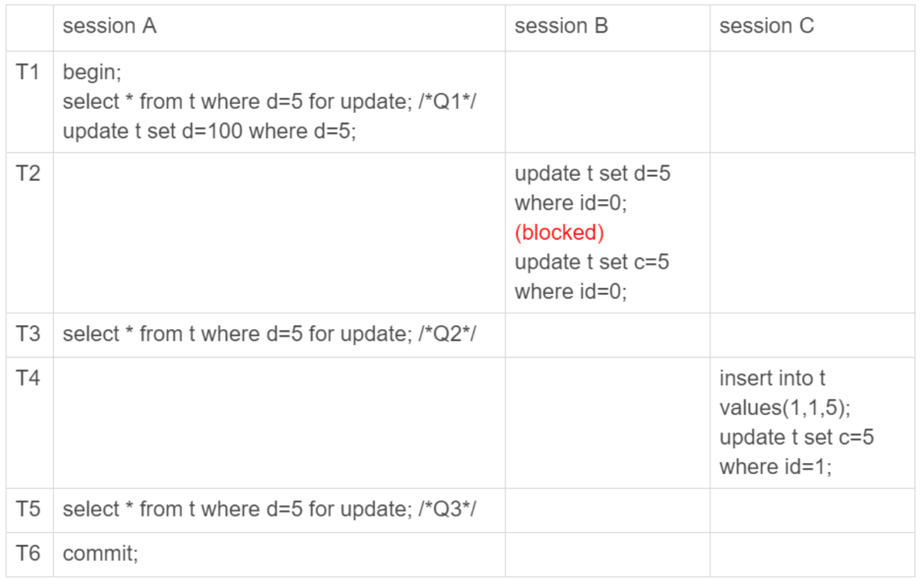The height and width of the screenshot is (579, 920).
Task: Select the T6 row label
Action: click(x=28, y=553)
